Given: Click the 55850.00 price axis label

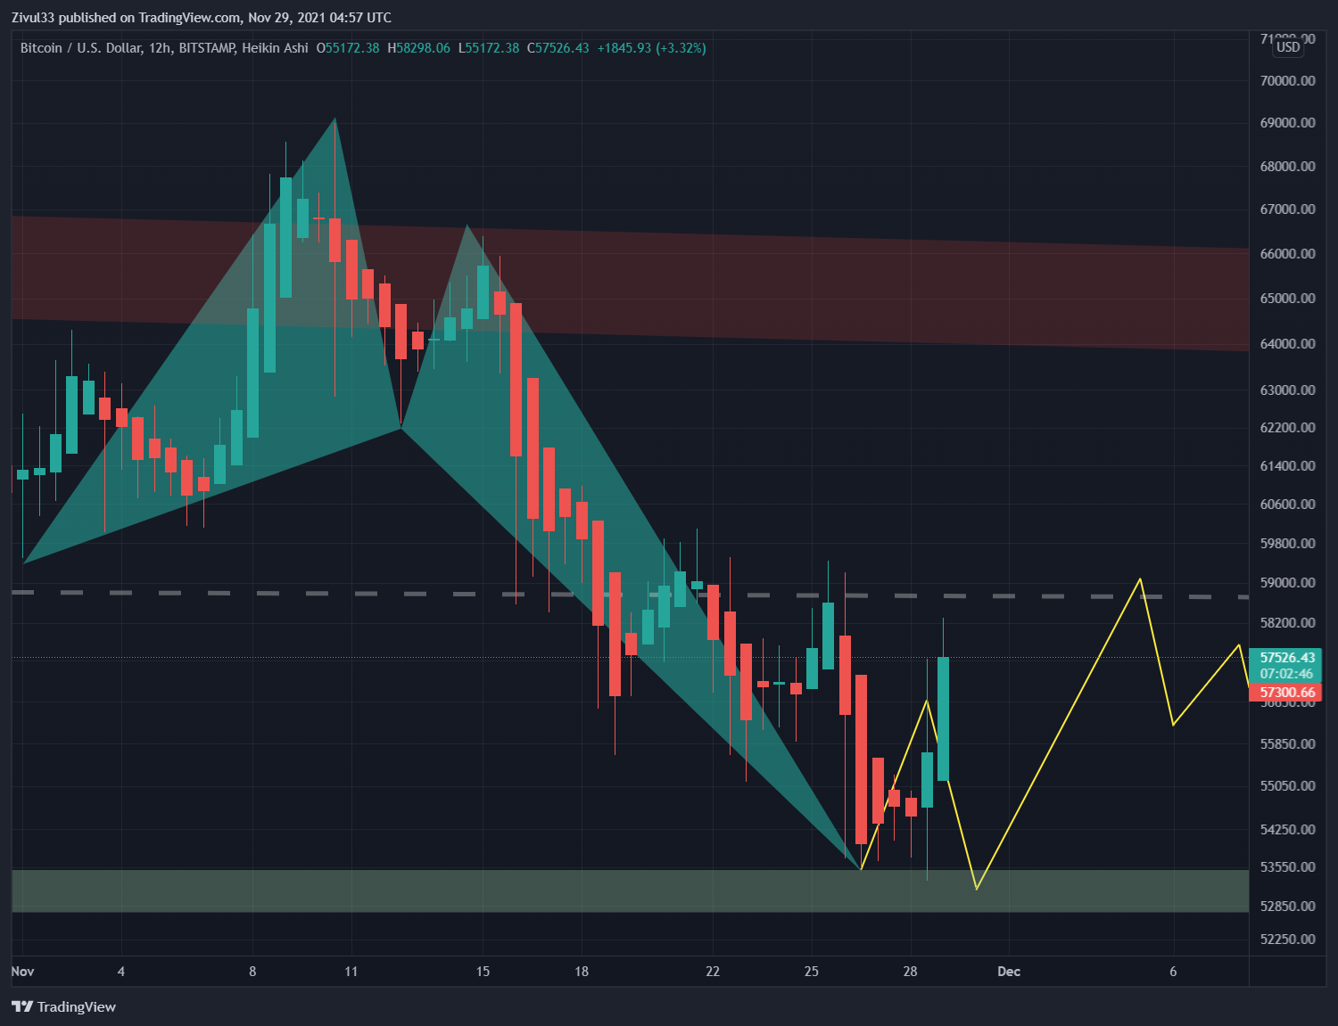Looking at the screenshot, I should coord(1287,744).
